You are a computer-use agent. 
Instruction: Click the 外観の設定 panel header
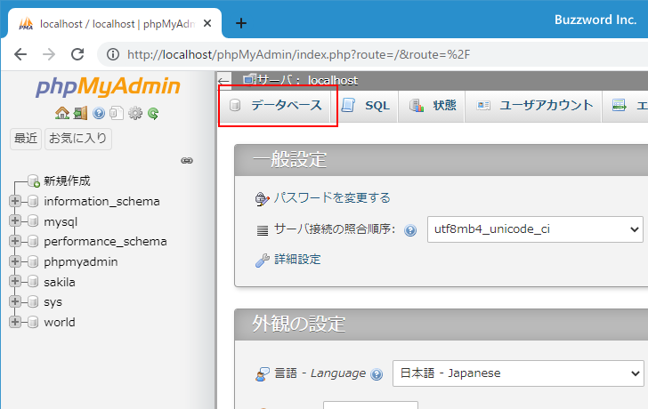[441, 325]
